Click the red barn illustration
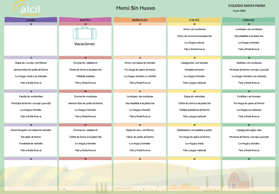Viewport: 279px width, 194px height. 239,180
